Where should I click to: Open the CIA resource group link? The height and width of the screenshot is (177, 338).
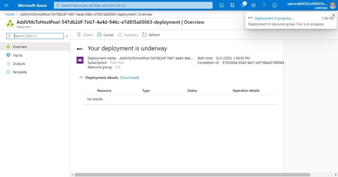coord(118,67)
